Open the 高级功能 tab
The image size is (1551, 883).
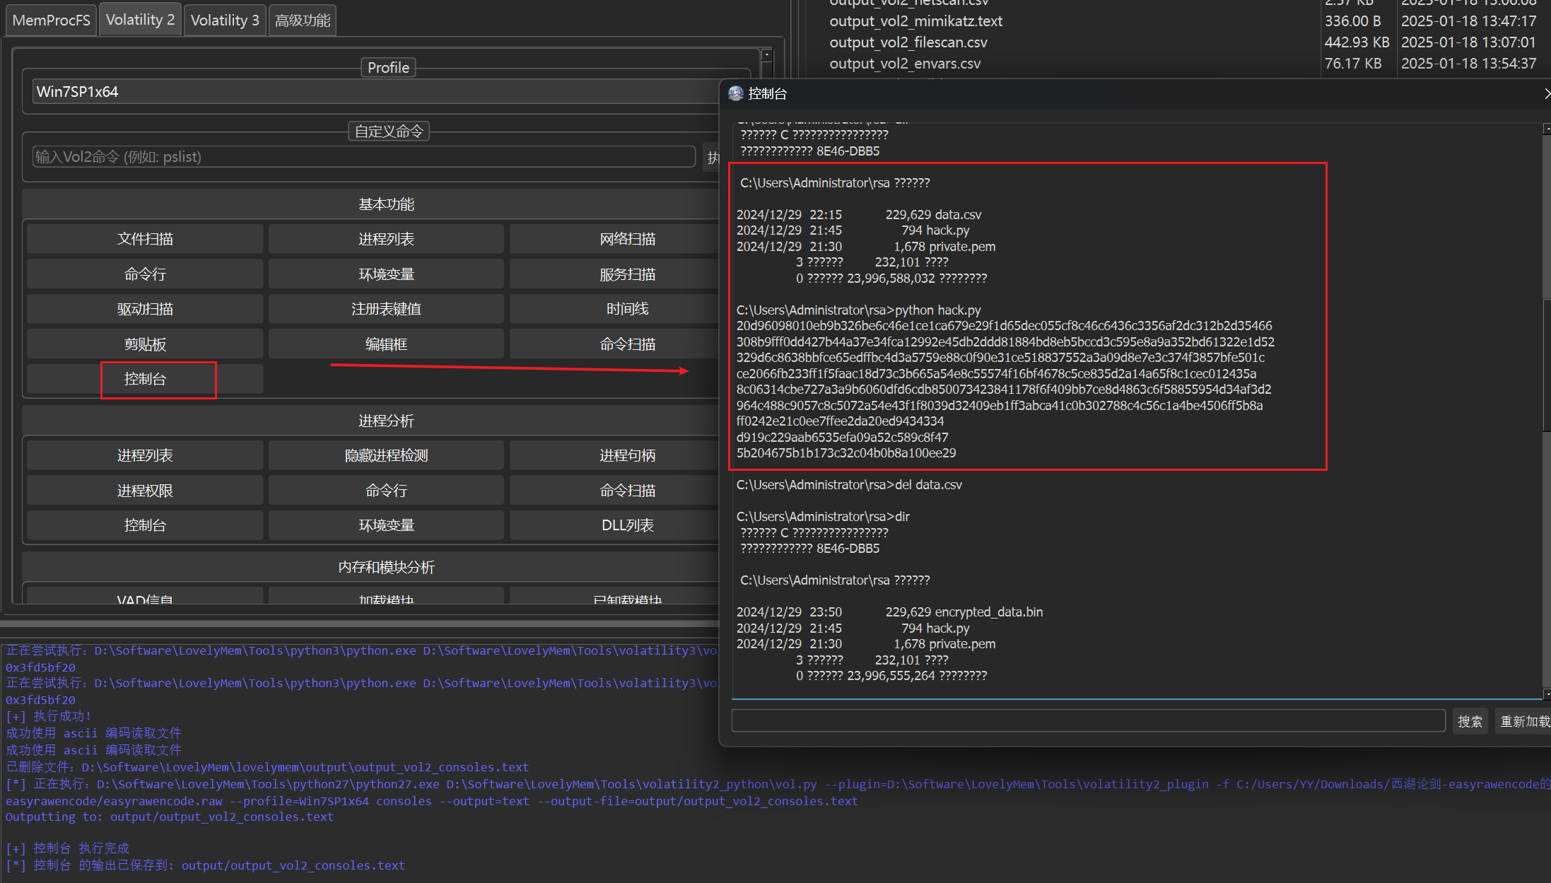click(303, 20)
